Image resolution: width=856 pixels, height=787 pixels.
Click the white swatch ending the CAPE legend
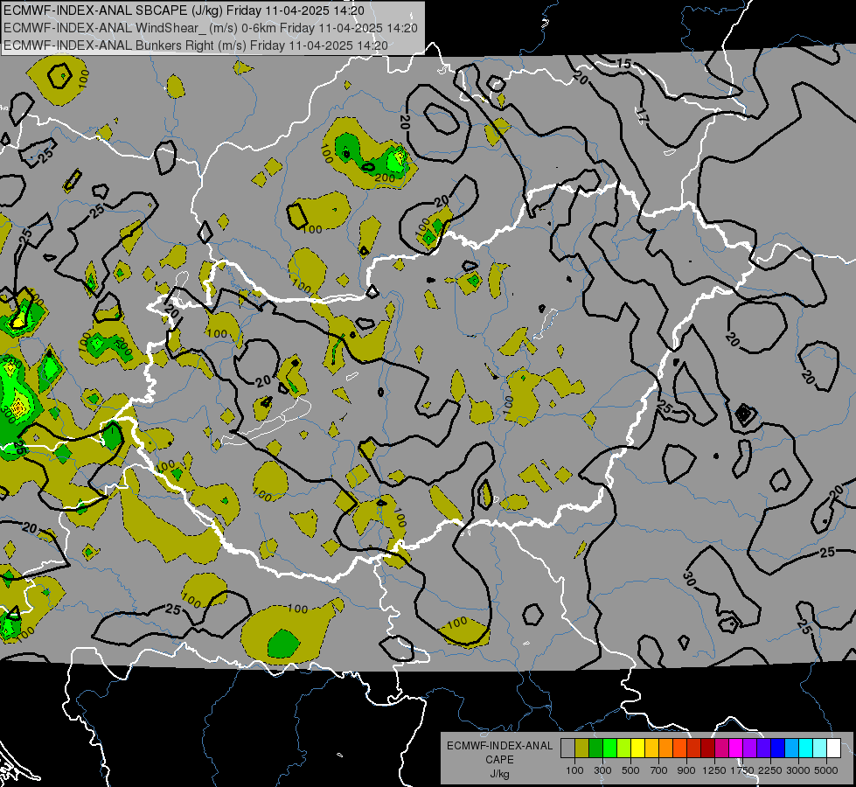(x=834, y=749)
